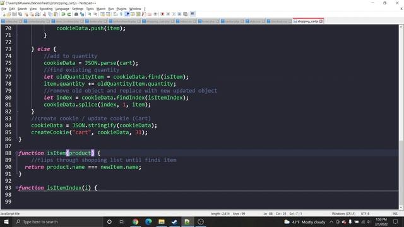This screenshot has width=404, height=227.
Task: Click 'findIndex' on line 80
Action: point(131,98)
